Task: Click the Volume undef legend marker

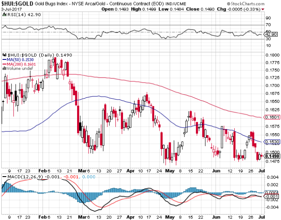Action: [x=4, y=68]
